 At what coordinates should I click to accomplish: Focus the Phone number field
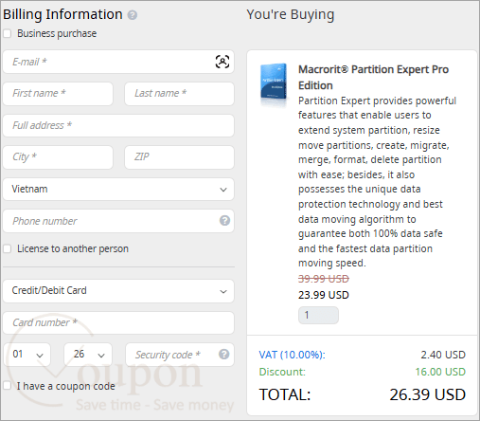click(118, 221)
